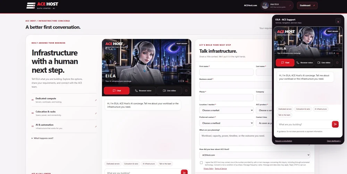
Task: Click the EILA avatar image in the support popup
Action: click(x=308, y=42)
